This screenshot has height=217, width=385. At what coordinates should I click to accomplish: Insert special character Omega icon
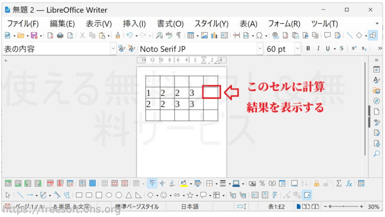pyautogui.click(x=259, y=35)
